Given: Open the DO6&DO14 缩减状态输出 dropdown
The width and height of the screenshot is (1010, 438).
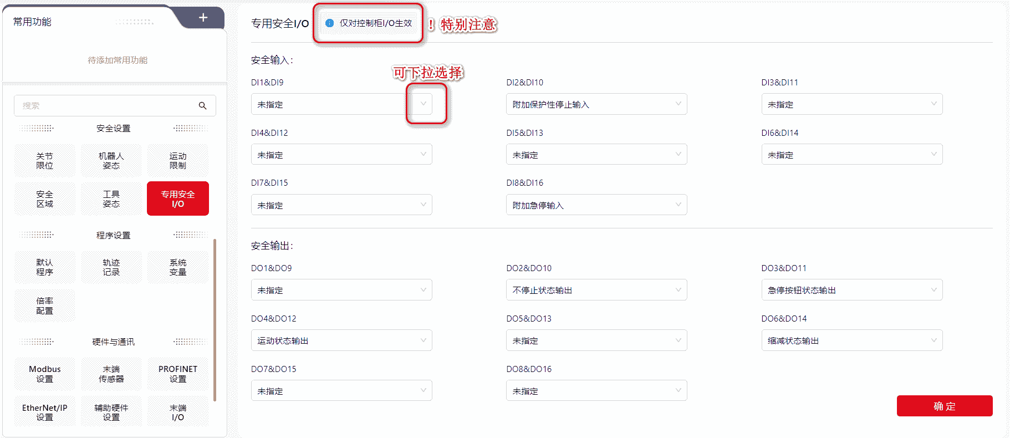Looking at the screenshot, I should click(x=851, y=340).
